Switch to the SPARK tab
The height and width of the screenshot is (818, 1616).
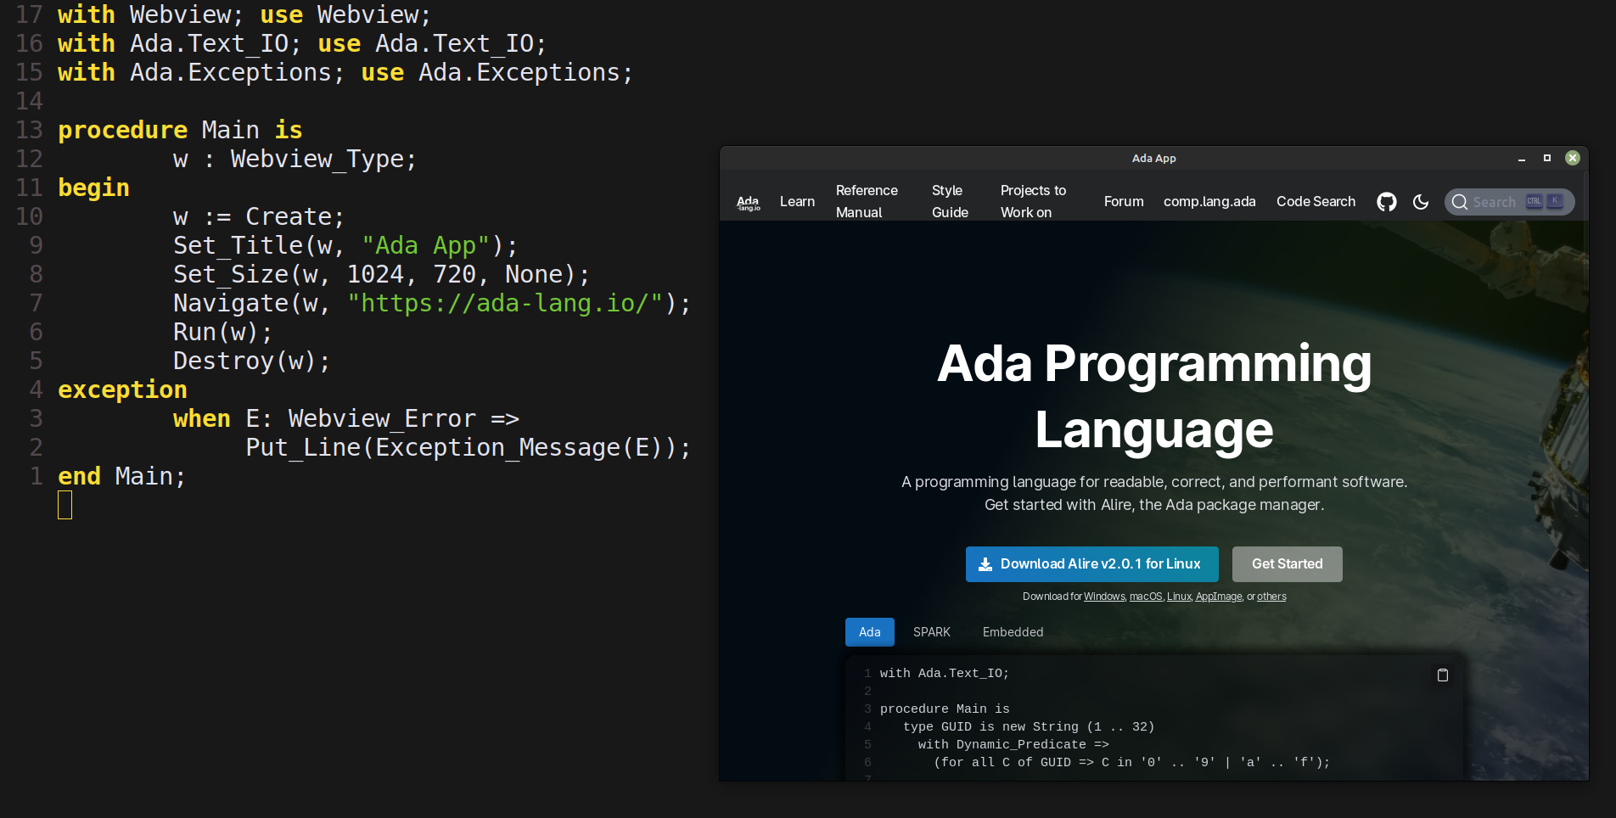tap(931, 632)
